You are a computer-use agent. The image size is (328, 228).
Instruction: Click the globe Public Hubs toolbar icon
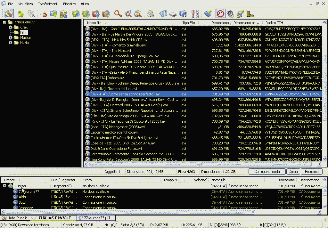9,14
